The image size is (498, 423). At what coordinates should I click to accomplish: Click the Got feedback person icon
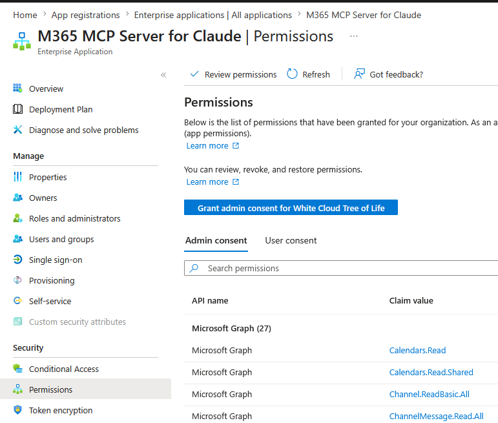[359, 74]
